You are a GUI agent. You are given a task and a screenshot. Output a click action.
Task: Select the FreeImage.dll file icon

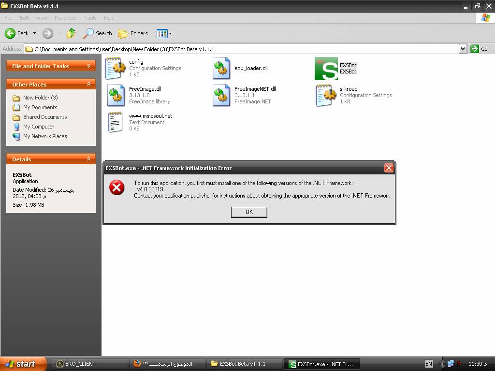click(x=116, y=95)
